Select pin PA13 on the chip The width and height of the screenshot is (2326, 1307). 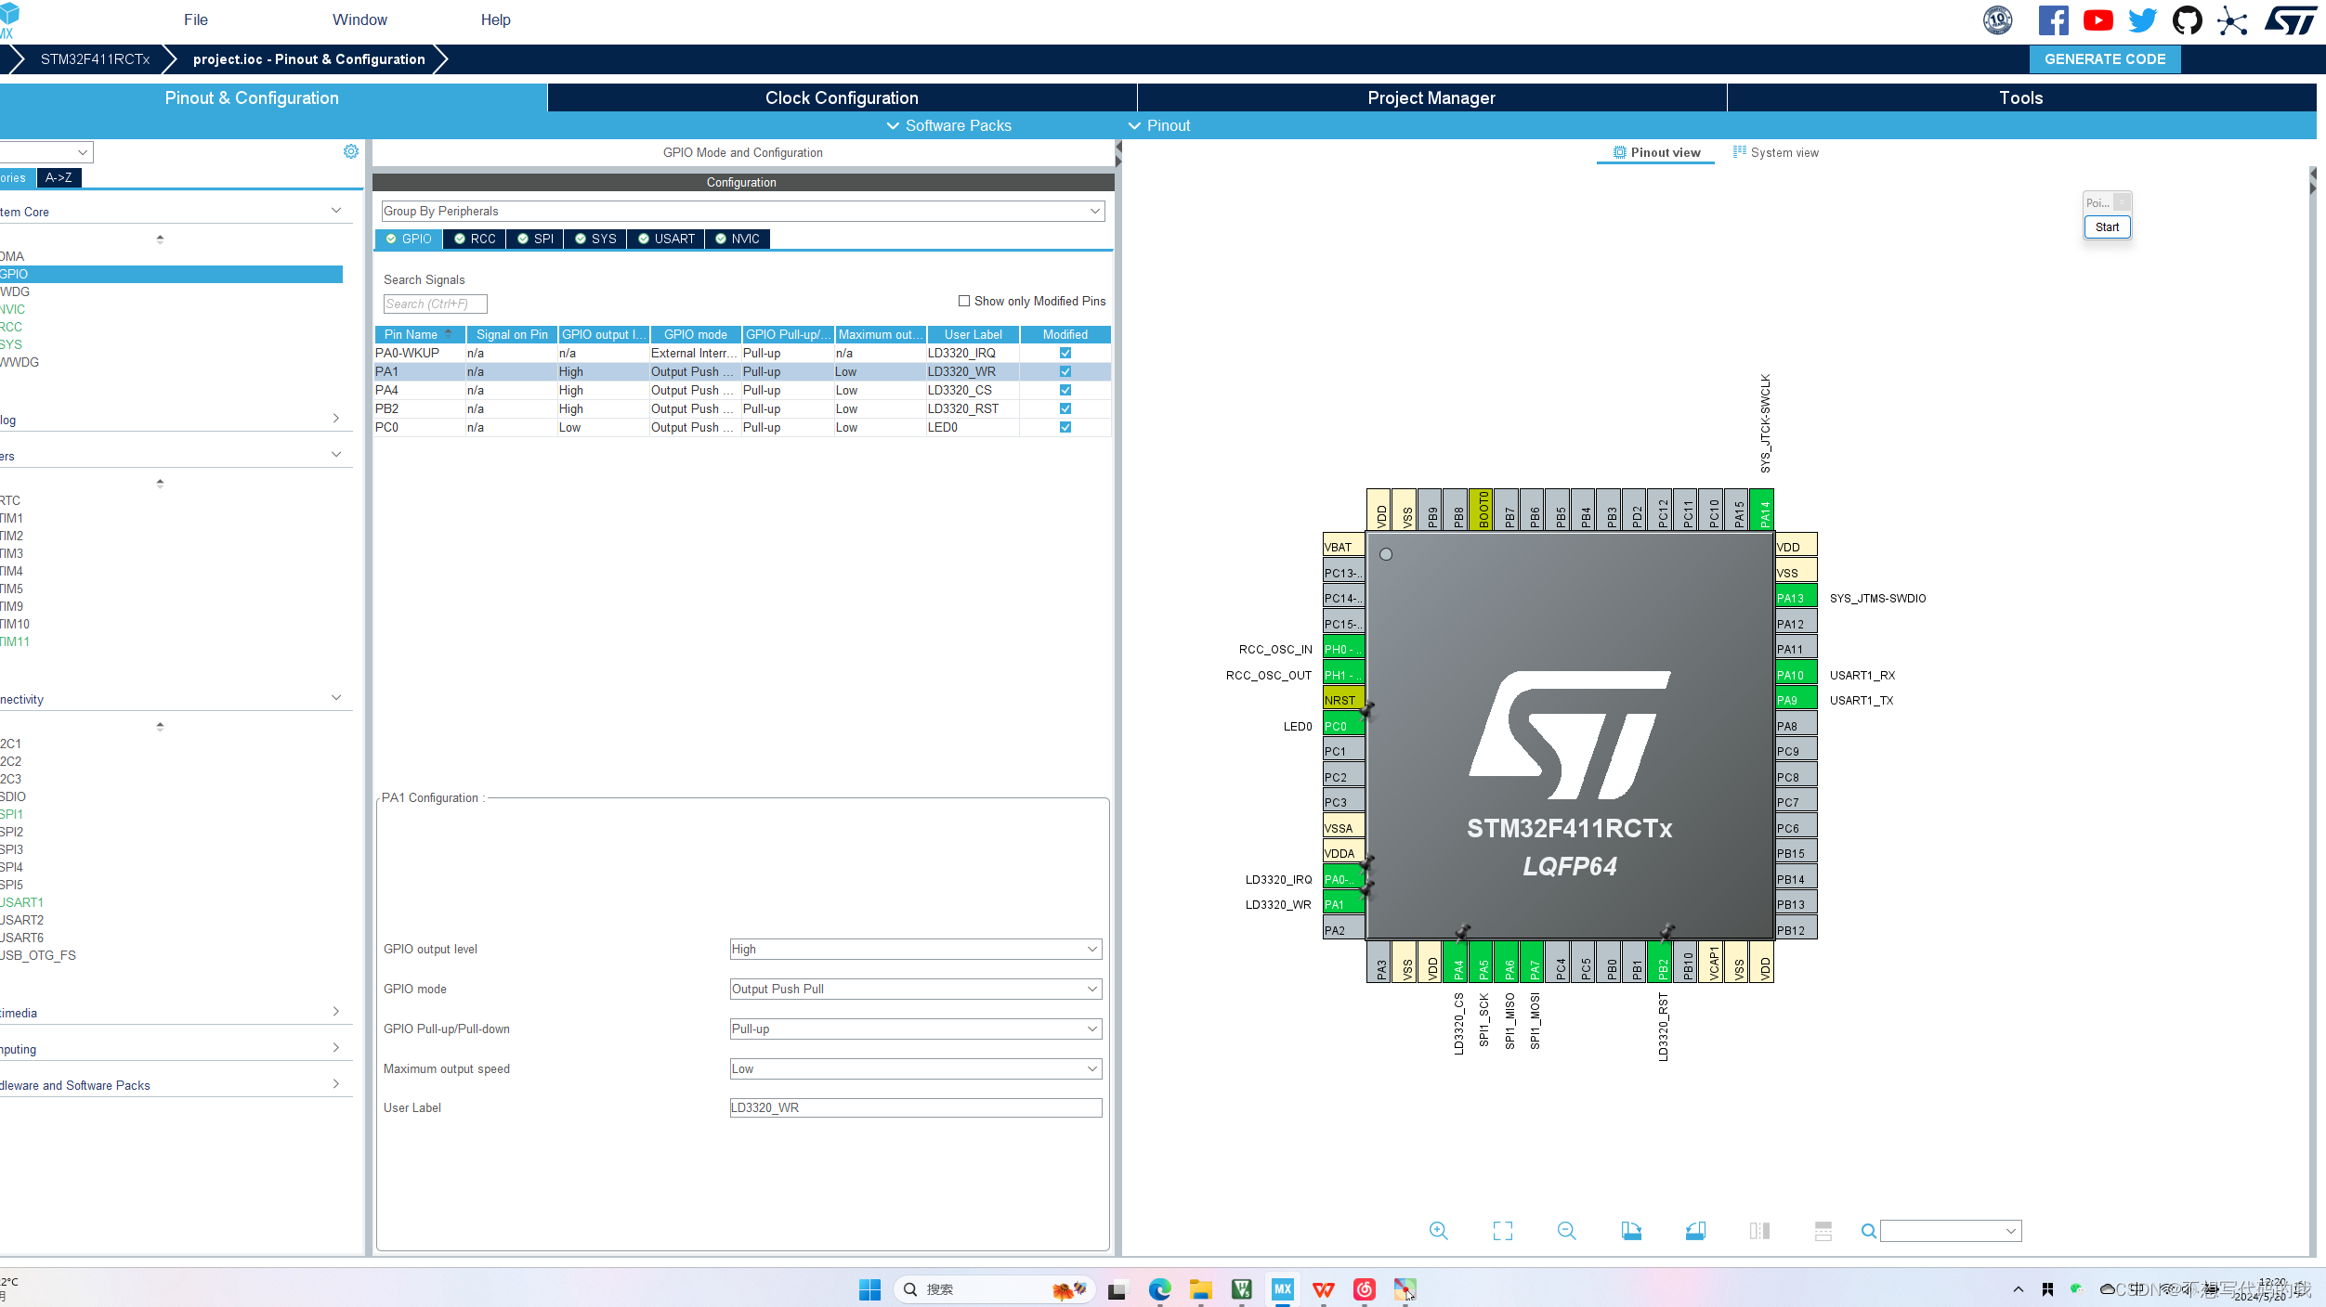coord(1796,598)
